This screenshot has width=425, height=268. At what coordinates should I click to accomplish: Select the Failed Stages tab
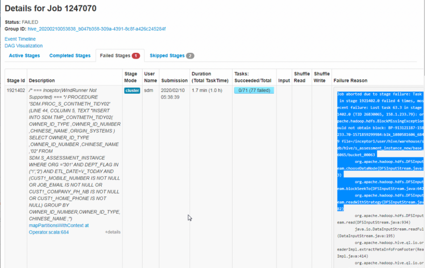115,56
